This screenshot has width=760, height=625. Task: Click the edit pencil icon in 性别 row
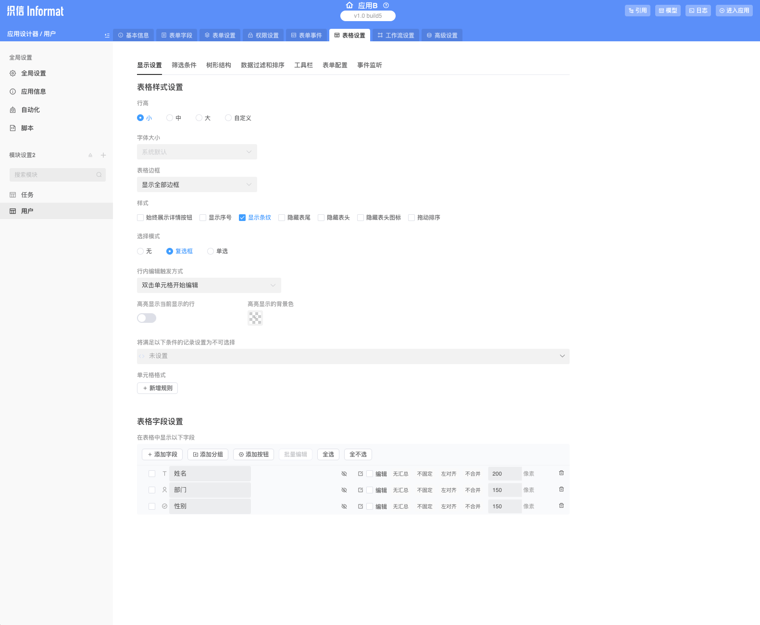click(361, 506)
